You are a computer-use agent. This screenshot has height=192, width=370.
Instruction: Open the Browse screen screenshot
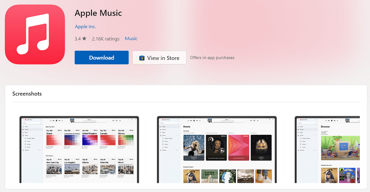click(333, 150)
